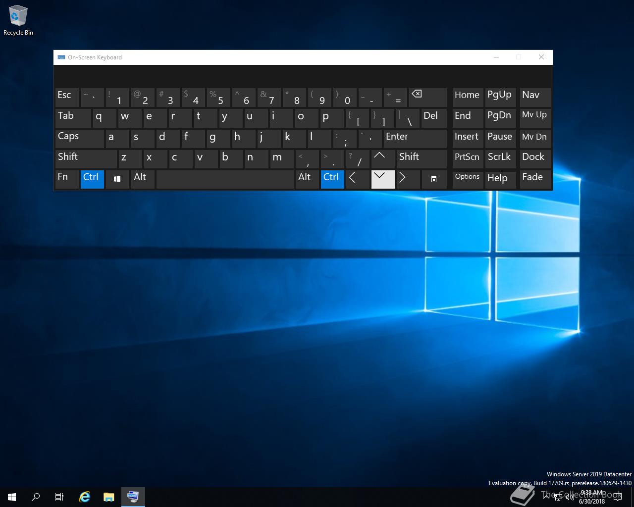Toggle the right Shift key

coord(422,159)
